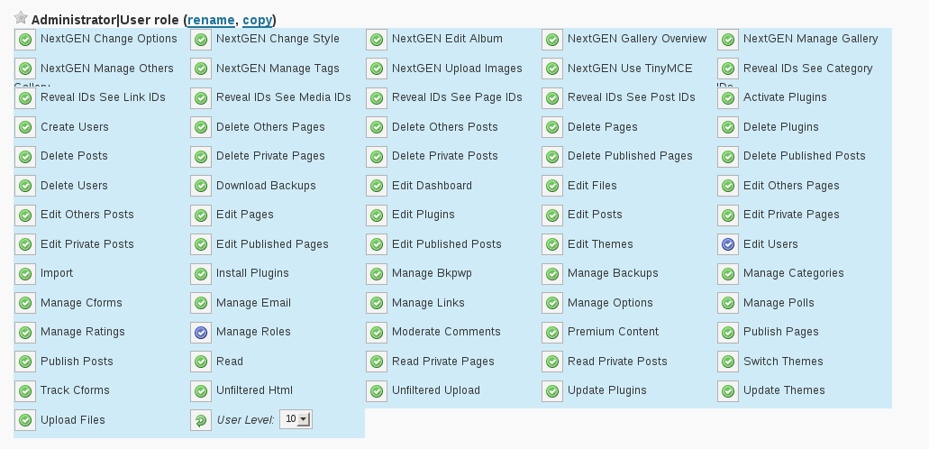The height and width of the screenshot is (449, 929).
Task: Click the Premium Content status icon
Action: click(x=552, y=333)
